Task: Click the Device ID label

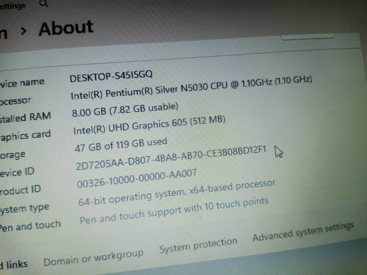Action: click(17, 172)
